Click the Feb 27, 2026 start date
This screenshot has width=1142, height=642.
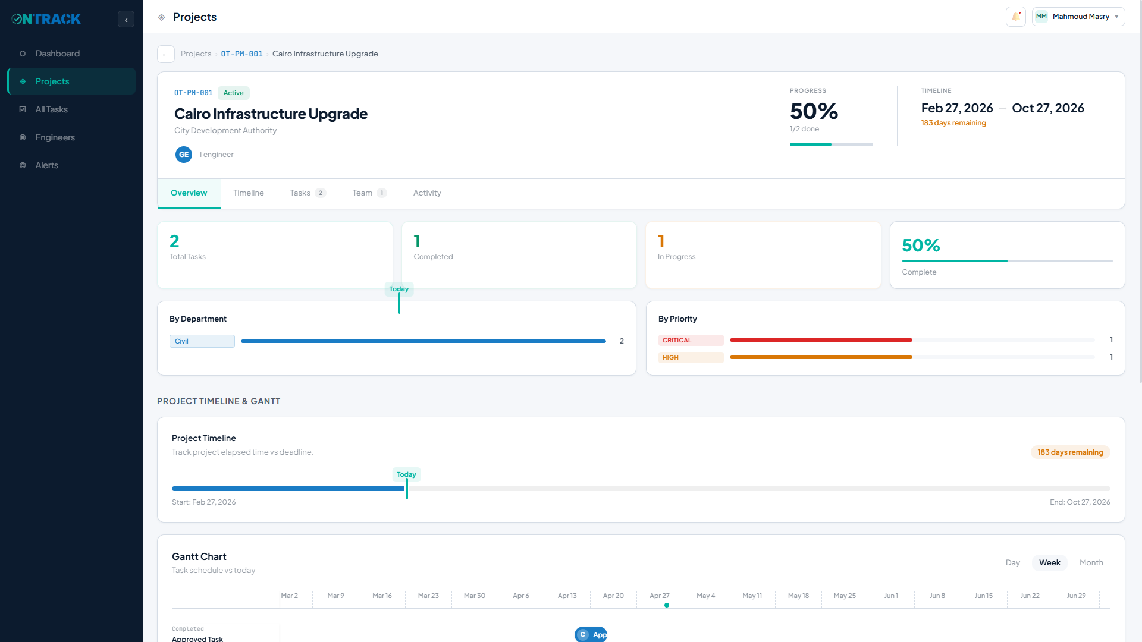tap(957, 108)
